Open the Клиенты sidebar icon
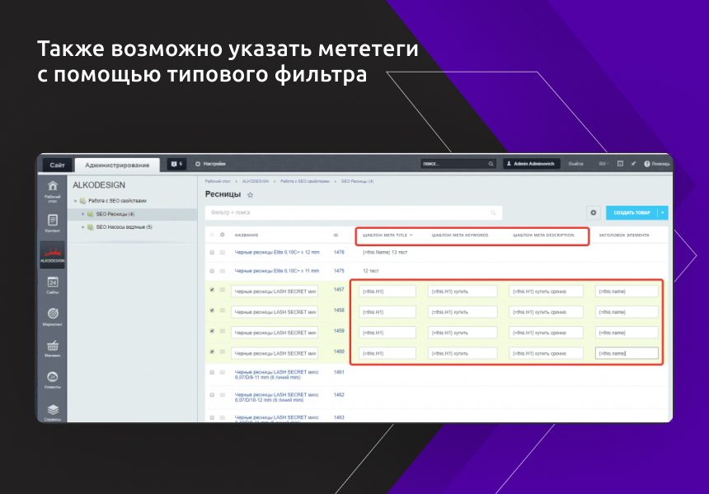 tap(54, 375)
